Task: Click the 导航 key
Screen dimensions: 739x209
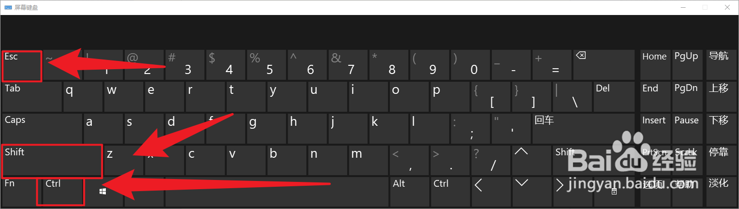Action: coord(719,65)
